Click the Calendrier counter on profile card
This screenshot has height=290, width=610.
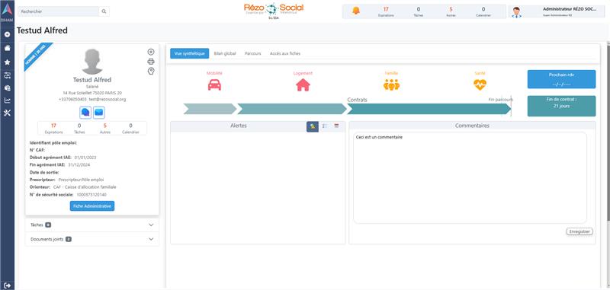tap(130, 128)
